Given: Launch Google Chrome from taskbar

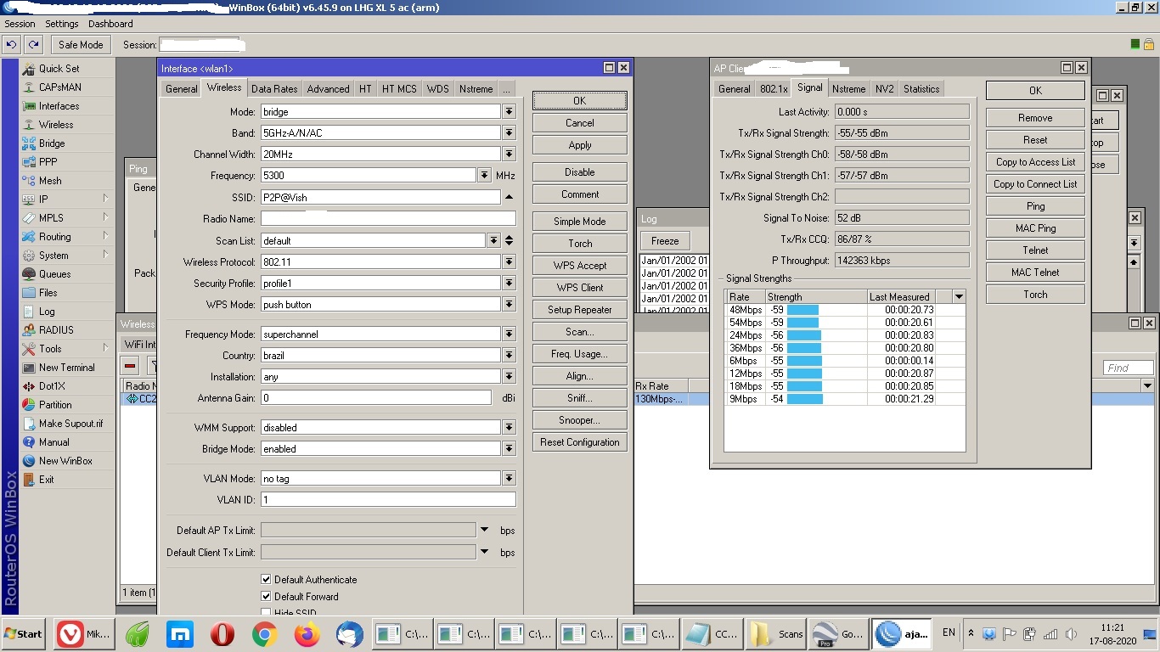Looking at the screenshot, I should coord(265,634).
